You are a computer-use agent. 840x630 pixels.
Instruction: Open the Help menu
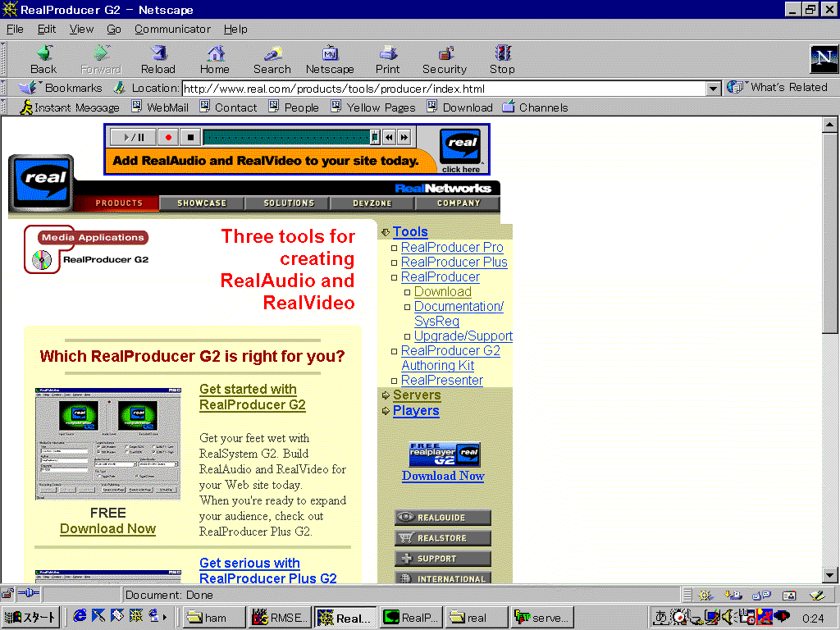(235, 29)
